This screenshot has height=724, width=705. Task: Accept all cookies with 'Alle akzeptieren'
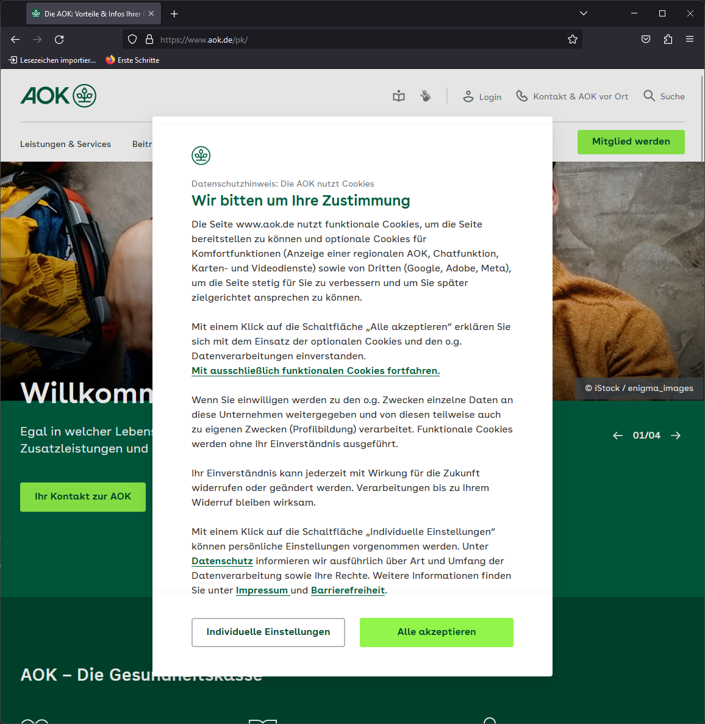coord(436,632)
